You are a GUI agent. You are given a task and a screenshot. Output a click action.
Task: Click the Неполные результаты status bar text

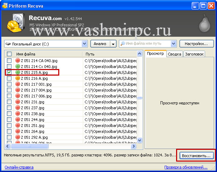click(90, 155)
